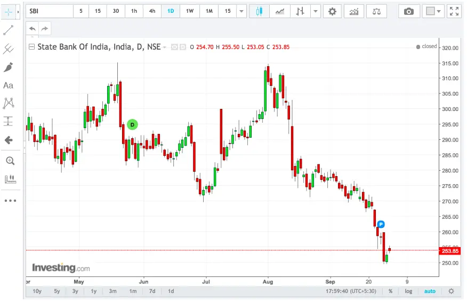Set the range to 1m
467x301 pixels.
point(133,291)
